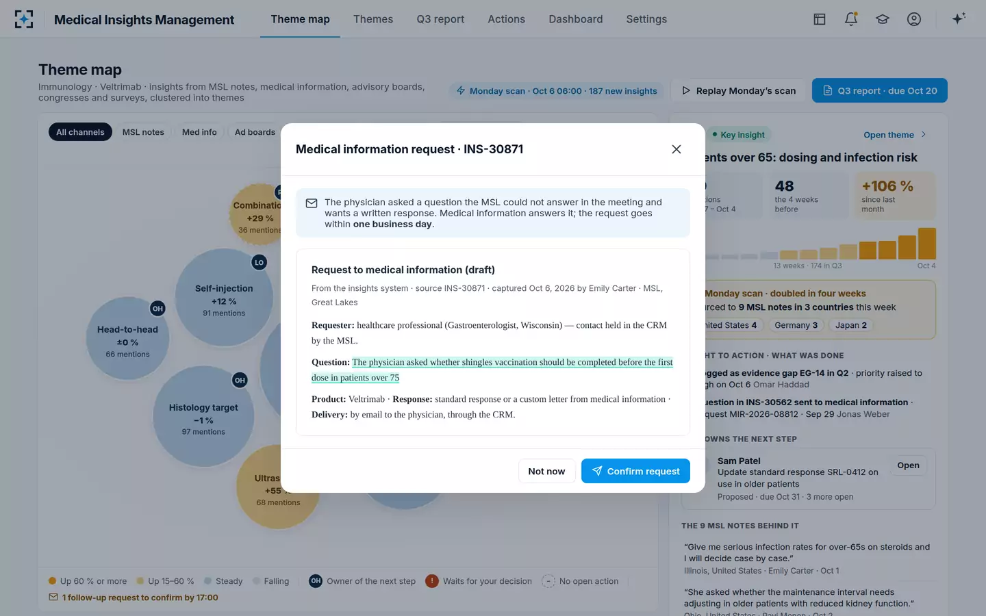Go to the Actions tab
The width and height of the screenshot is (986, 616).
(506, 19)
